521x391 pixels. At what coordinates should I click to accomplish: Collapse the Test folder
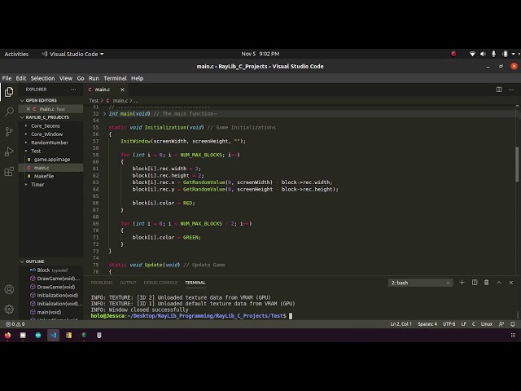tap(36, 151)
